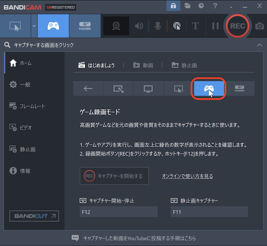This screenshot has height=246, width=267.
Task: Minimize the Bandicam window
Action: [245, 7]
